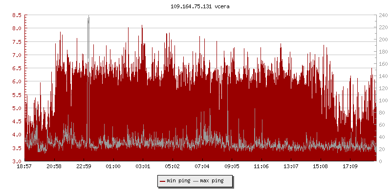Click the 18:57 time label
Image resolution: width=391 pixels, height=195 pixels.
(24, 167)
